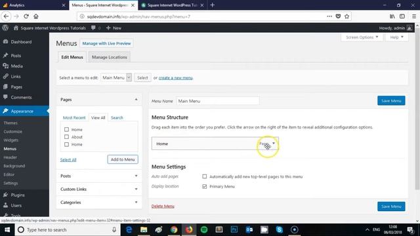Switch to the Manage Locations tab

point(110,57)
